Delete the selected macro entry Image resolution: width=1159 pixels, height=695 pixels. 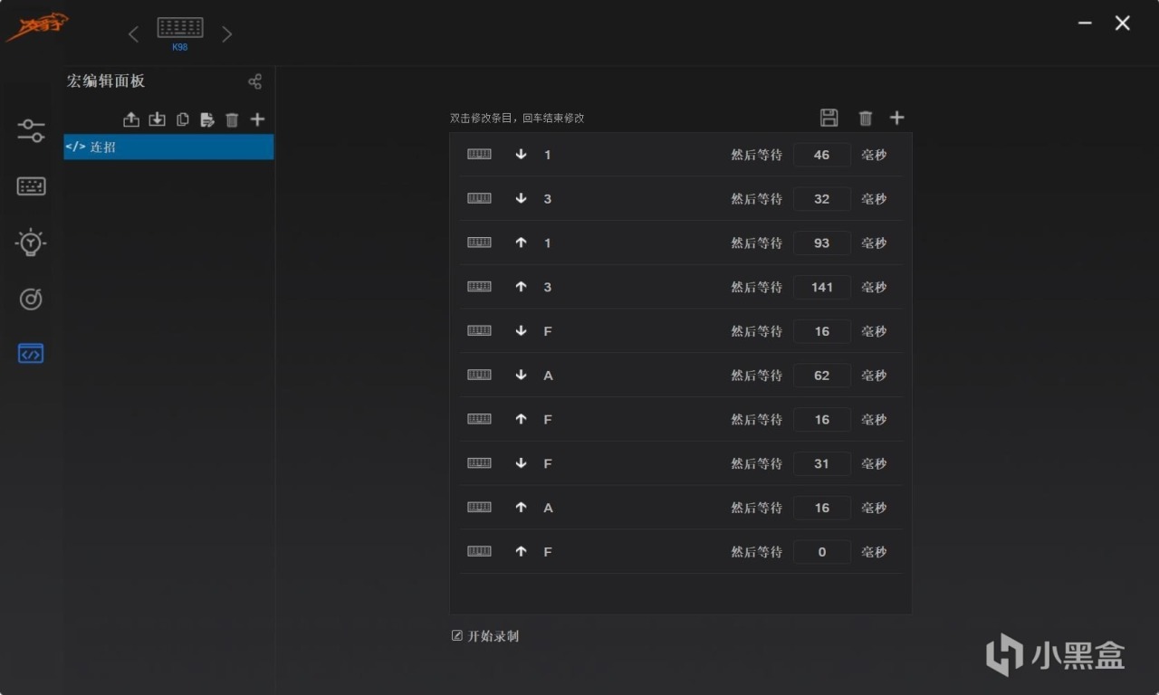click(x=866, y=118)
